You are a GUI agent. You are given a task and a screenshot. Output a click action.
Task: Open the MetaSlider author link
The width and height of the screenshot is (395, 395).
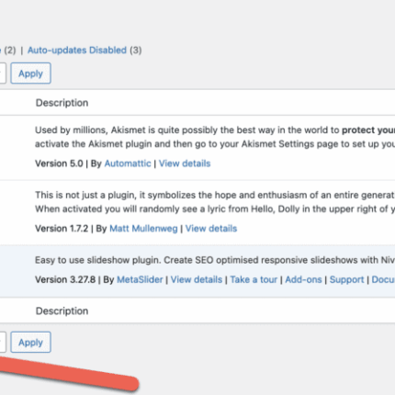(x=140, y=279)
